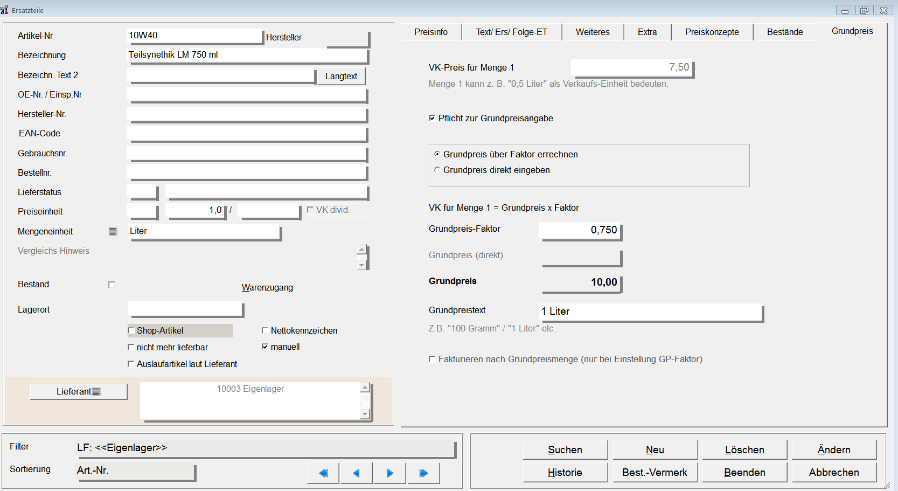This screenshot has width=898, height=491.
Task: Click the Löschen button
Action: coord(744,449)
